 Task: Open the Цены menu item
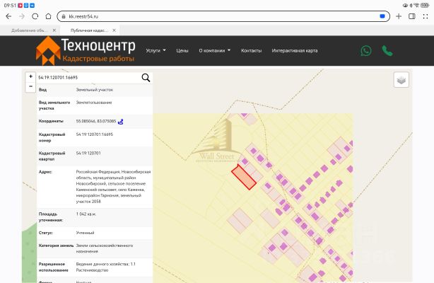coord(182,50)
